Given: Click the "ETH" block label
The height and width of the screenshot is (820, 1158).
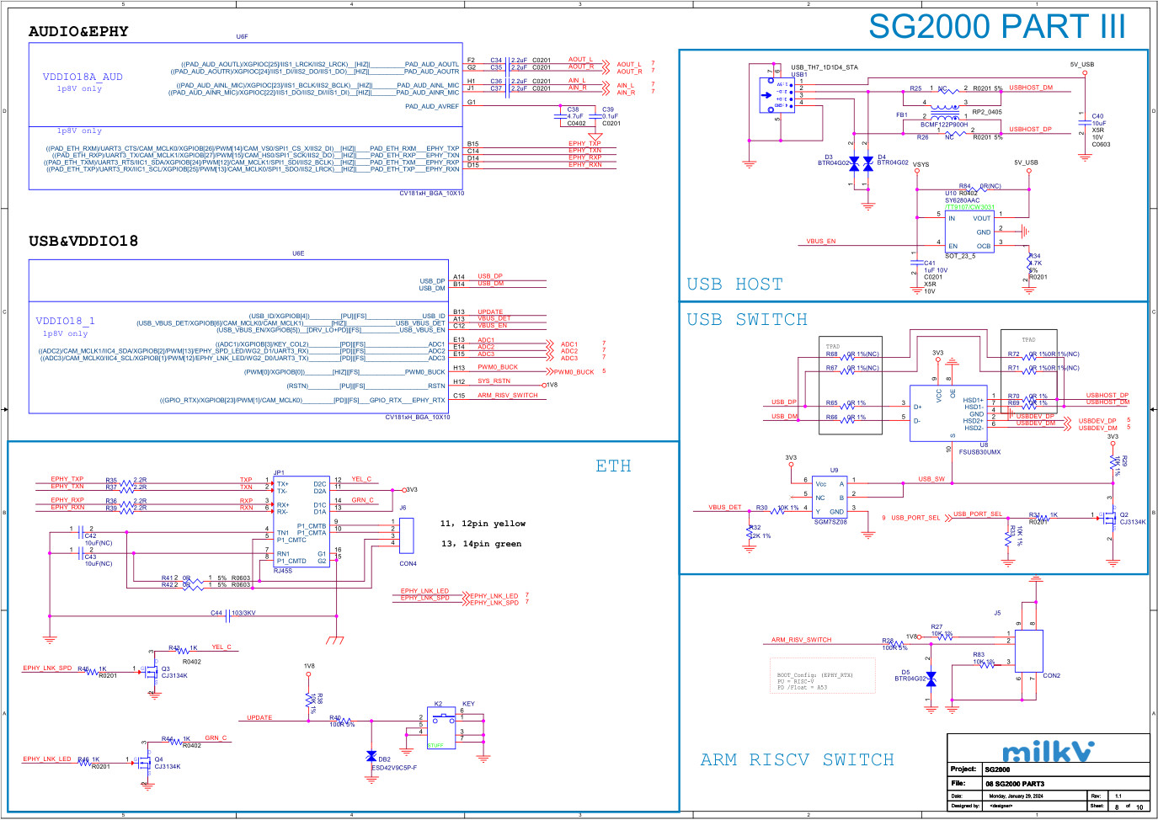Looking at the screenshot, I should [x=613, y=466].
